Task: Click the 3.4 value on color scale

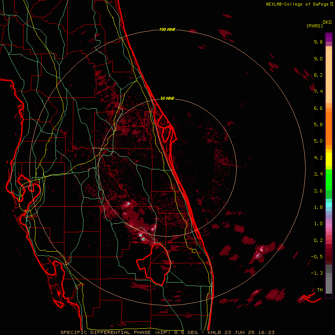Action: click(318, 174)
